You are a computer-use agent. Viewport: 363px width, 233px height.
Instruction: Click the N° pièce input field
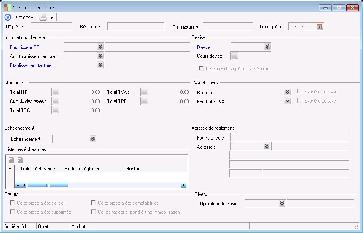51,27
